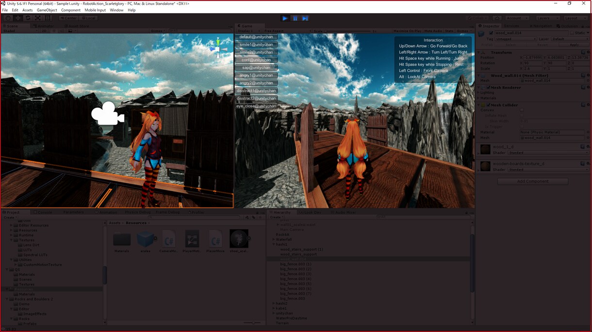Toggle pivot Center mode button
Screen dimensions: 592x332
[70, 18]
